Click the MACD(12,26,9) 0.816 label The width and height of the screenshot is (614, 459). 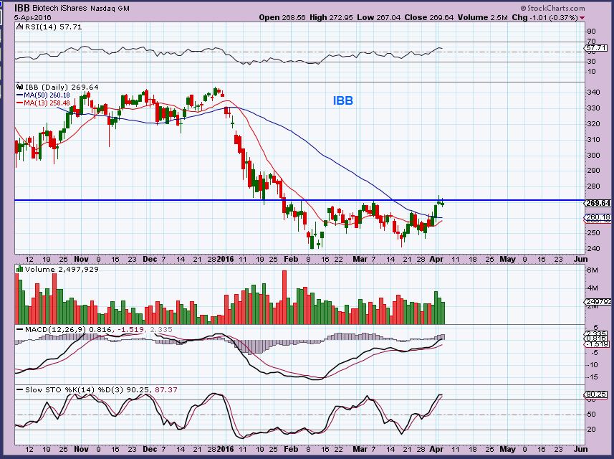(x=68, y=330)
